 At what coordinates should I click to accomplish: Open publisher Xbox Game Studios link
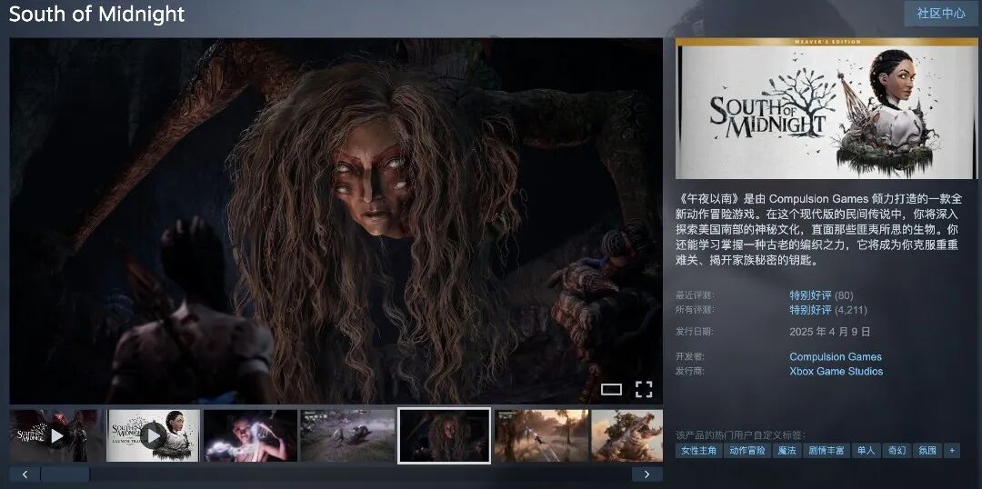pyautogui.click(x=837, y=371)
